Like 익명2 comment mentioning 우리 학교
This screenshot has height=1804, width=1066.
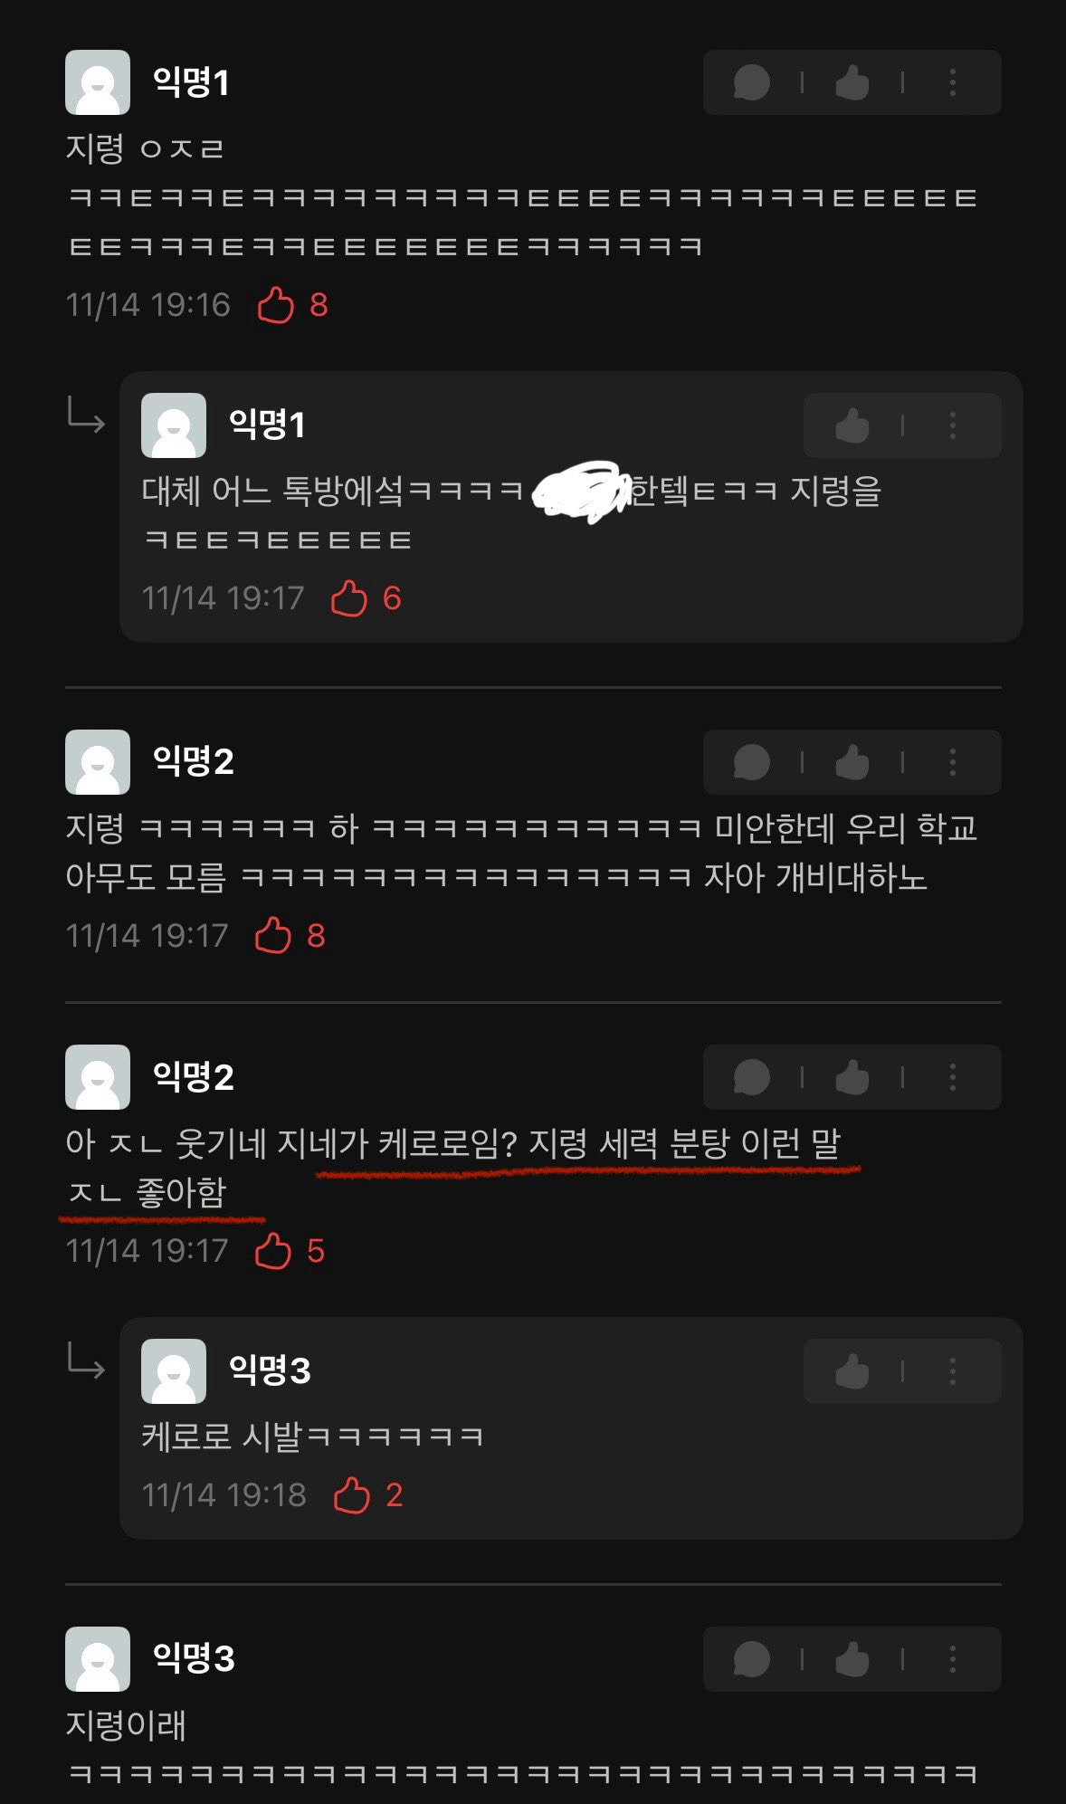click(x=852, y=762)
